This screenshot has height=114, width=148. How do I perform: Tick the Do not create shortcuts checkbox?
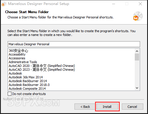point(9,94)
